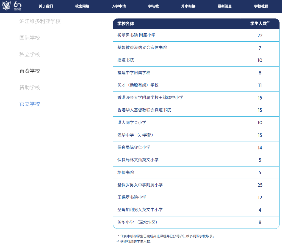Click the 学生人数 column header
Viewport: 282px width, 247px height.
pos(260,23)
